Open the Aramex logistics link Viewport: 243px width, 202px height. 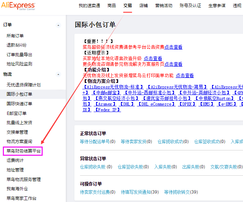point(105,104)
